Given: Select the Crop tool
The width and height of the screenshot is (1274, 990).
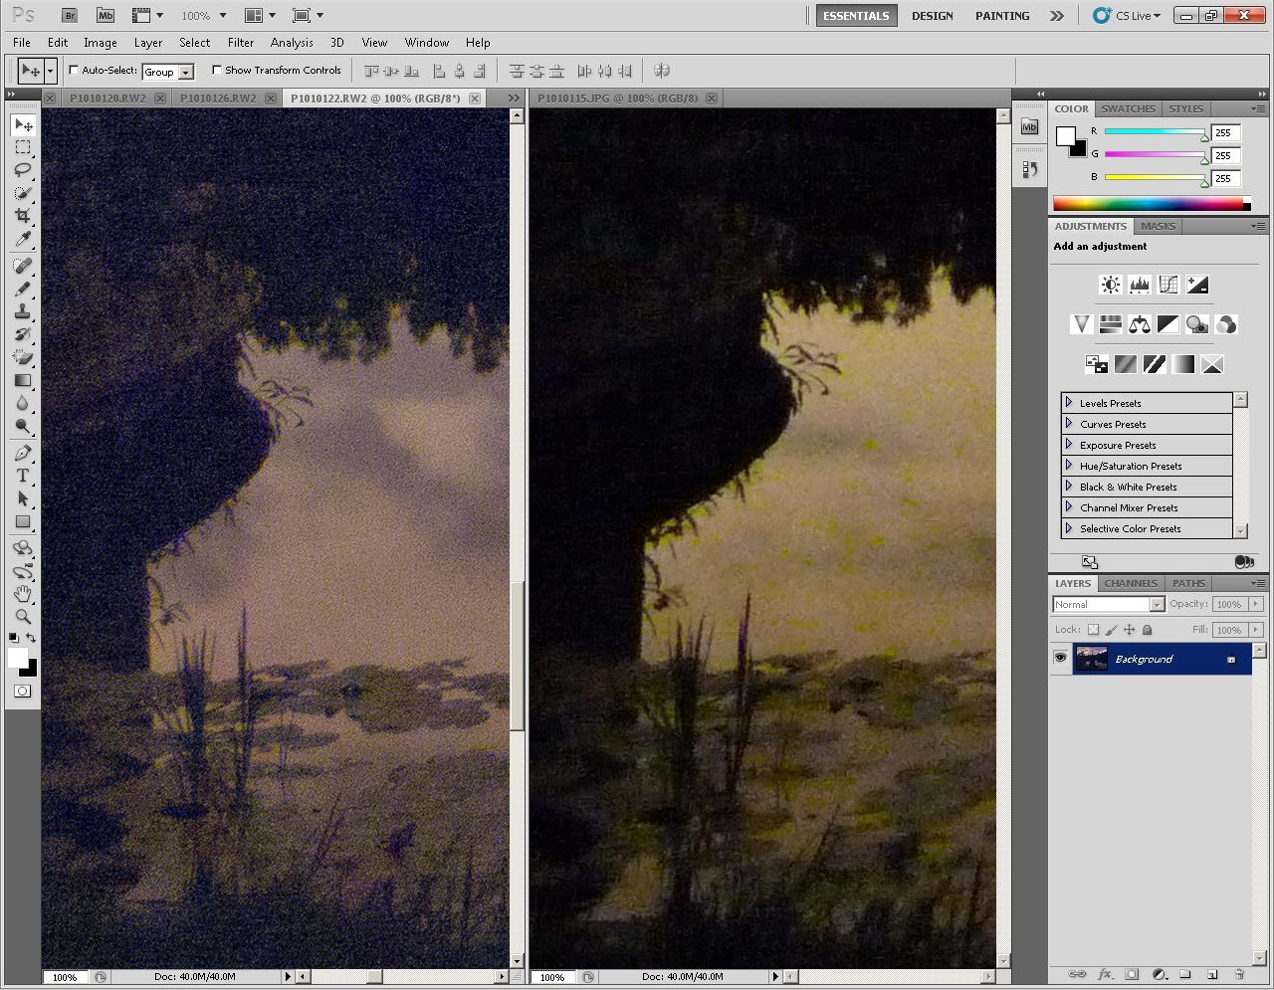Looking at the screenshot, I should (x=23, y=216).
